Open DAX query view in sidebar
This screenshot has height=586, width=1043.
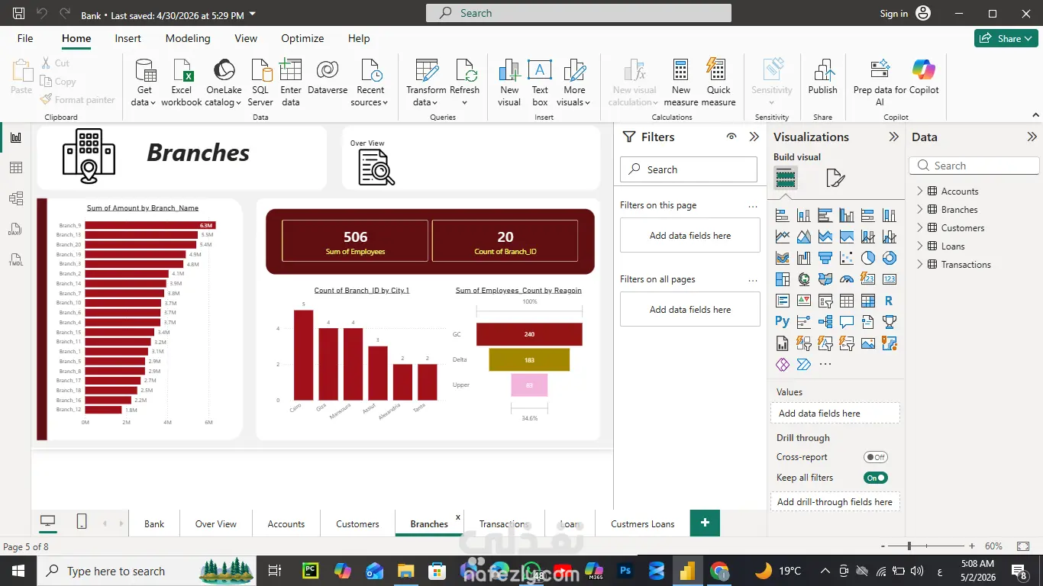pos(16,229)
